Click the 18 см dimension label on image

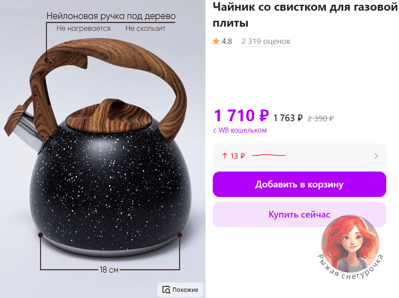109,270
